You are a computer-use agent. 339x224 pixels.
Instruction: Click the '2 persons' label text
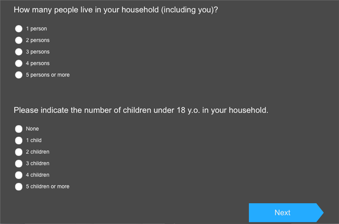click(38, 40)
